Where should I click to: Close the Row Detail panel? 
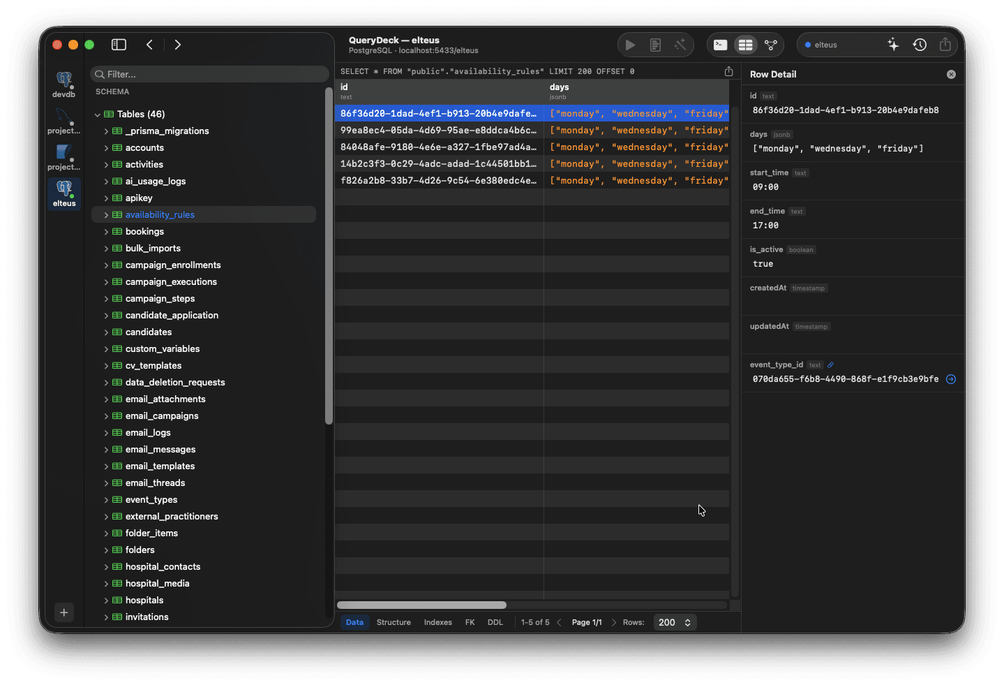[x=951, y=74]
